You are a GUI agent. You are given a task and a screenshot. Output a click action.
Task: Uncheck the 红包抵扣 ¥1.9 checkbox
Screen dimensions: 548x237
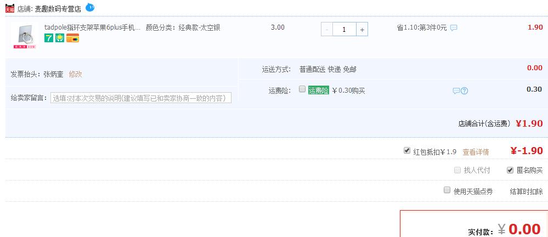[x=407, y=151]
